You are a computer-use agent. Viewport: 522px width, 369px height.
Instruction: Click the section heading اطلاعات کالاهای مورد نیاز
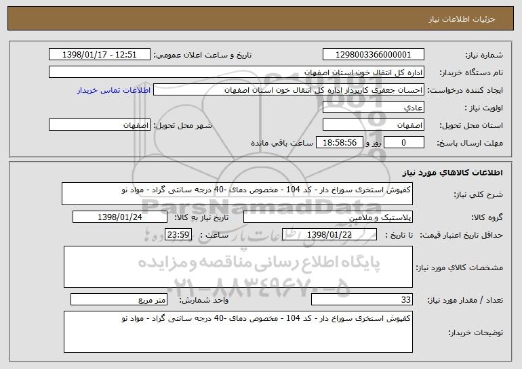coord(452,173)
